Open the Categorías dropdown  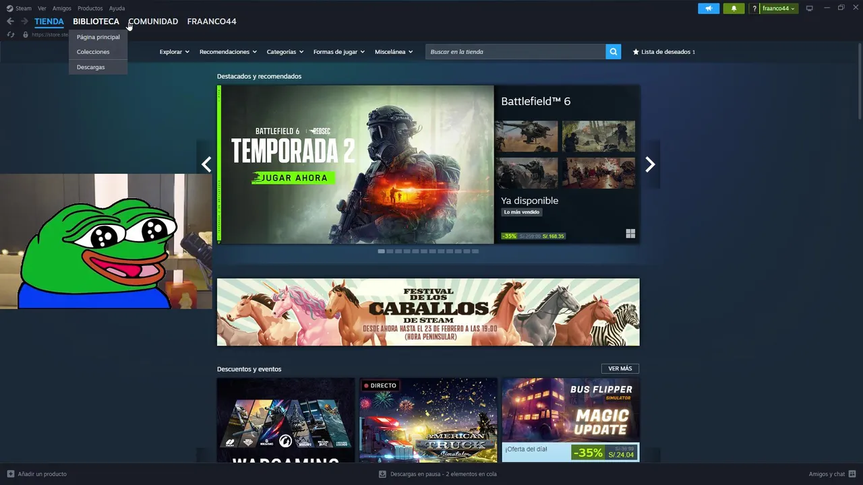(285, 52)
